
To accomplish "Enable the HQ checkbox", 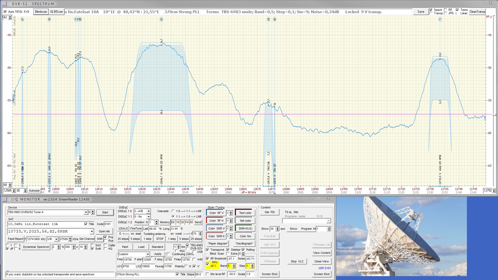I will tap(105, 249).
